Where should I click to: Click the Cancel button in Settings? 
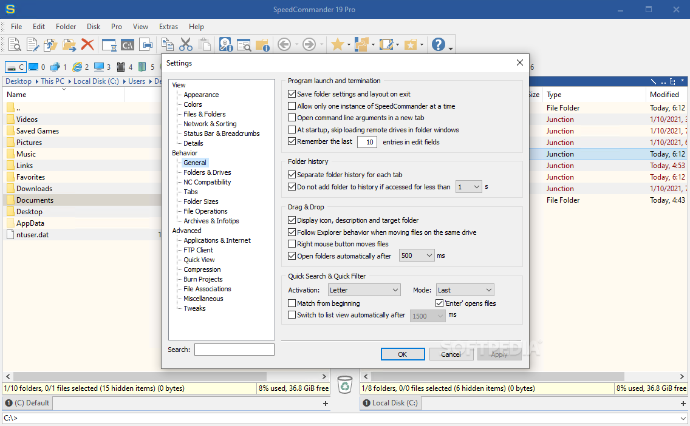[451, 354]
